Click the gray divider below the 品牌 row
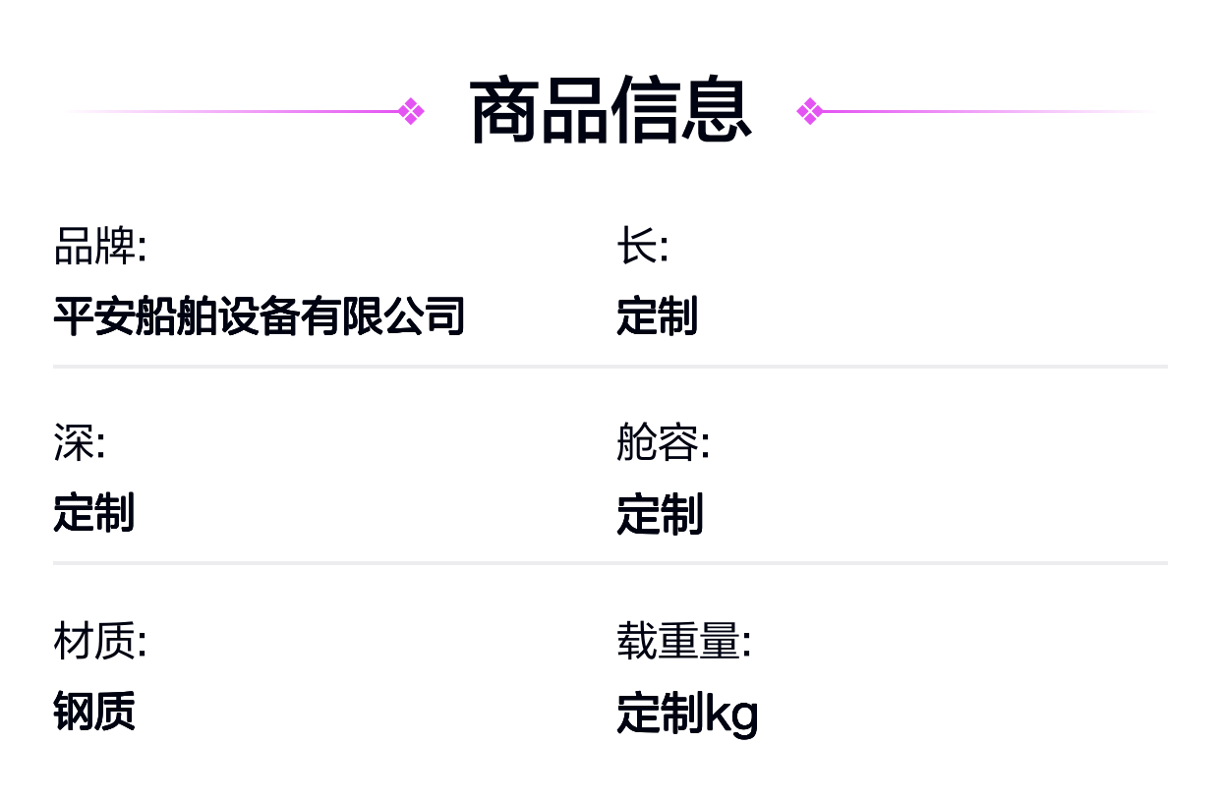The image size is (1221, 801). click(x=610, y=367)
